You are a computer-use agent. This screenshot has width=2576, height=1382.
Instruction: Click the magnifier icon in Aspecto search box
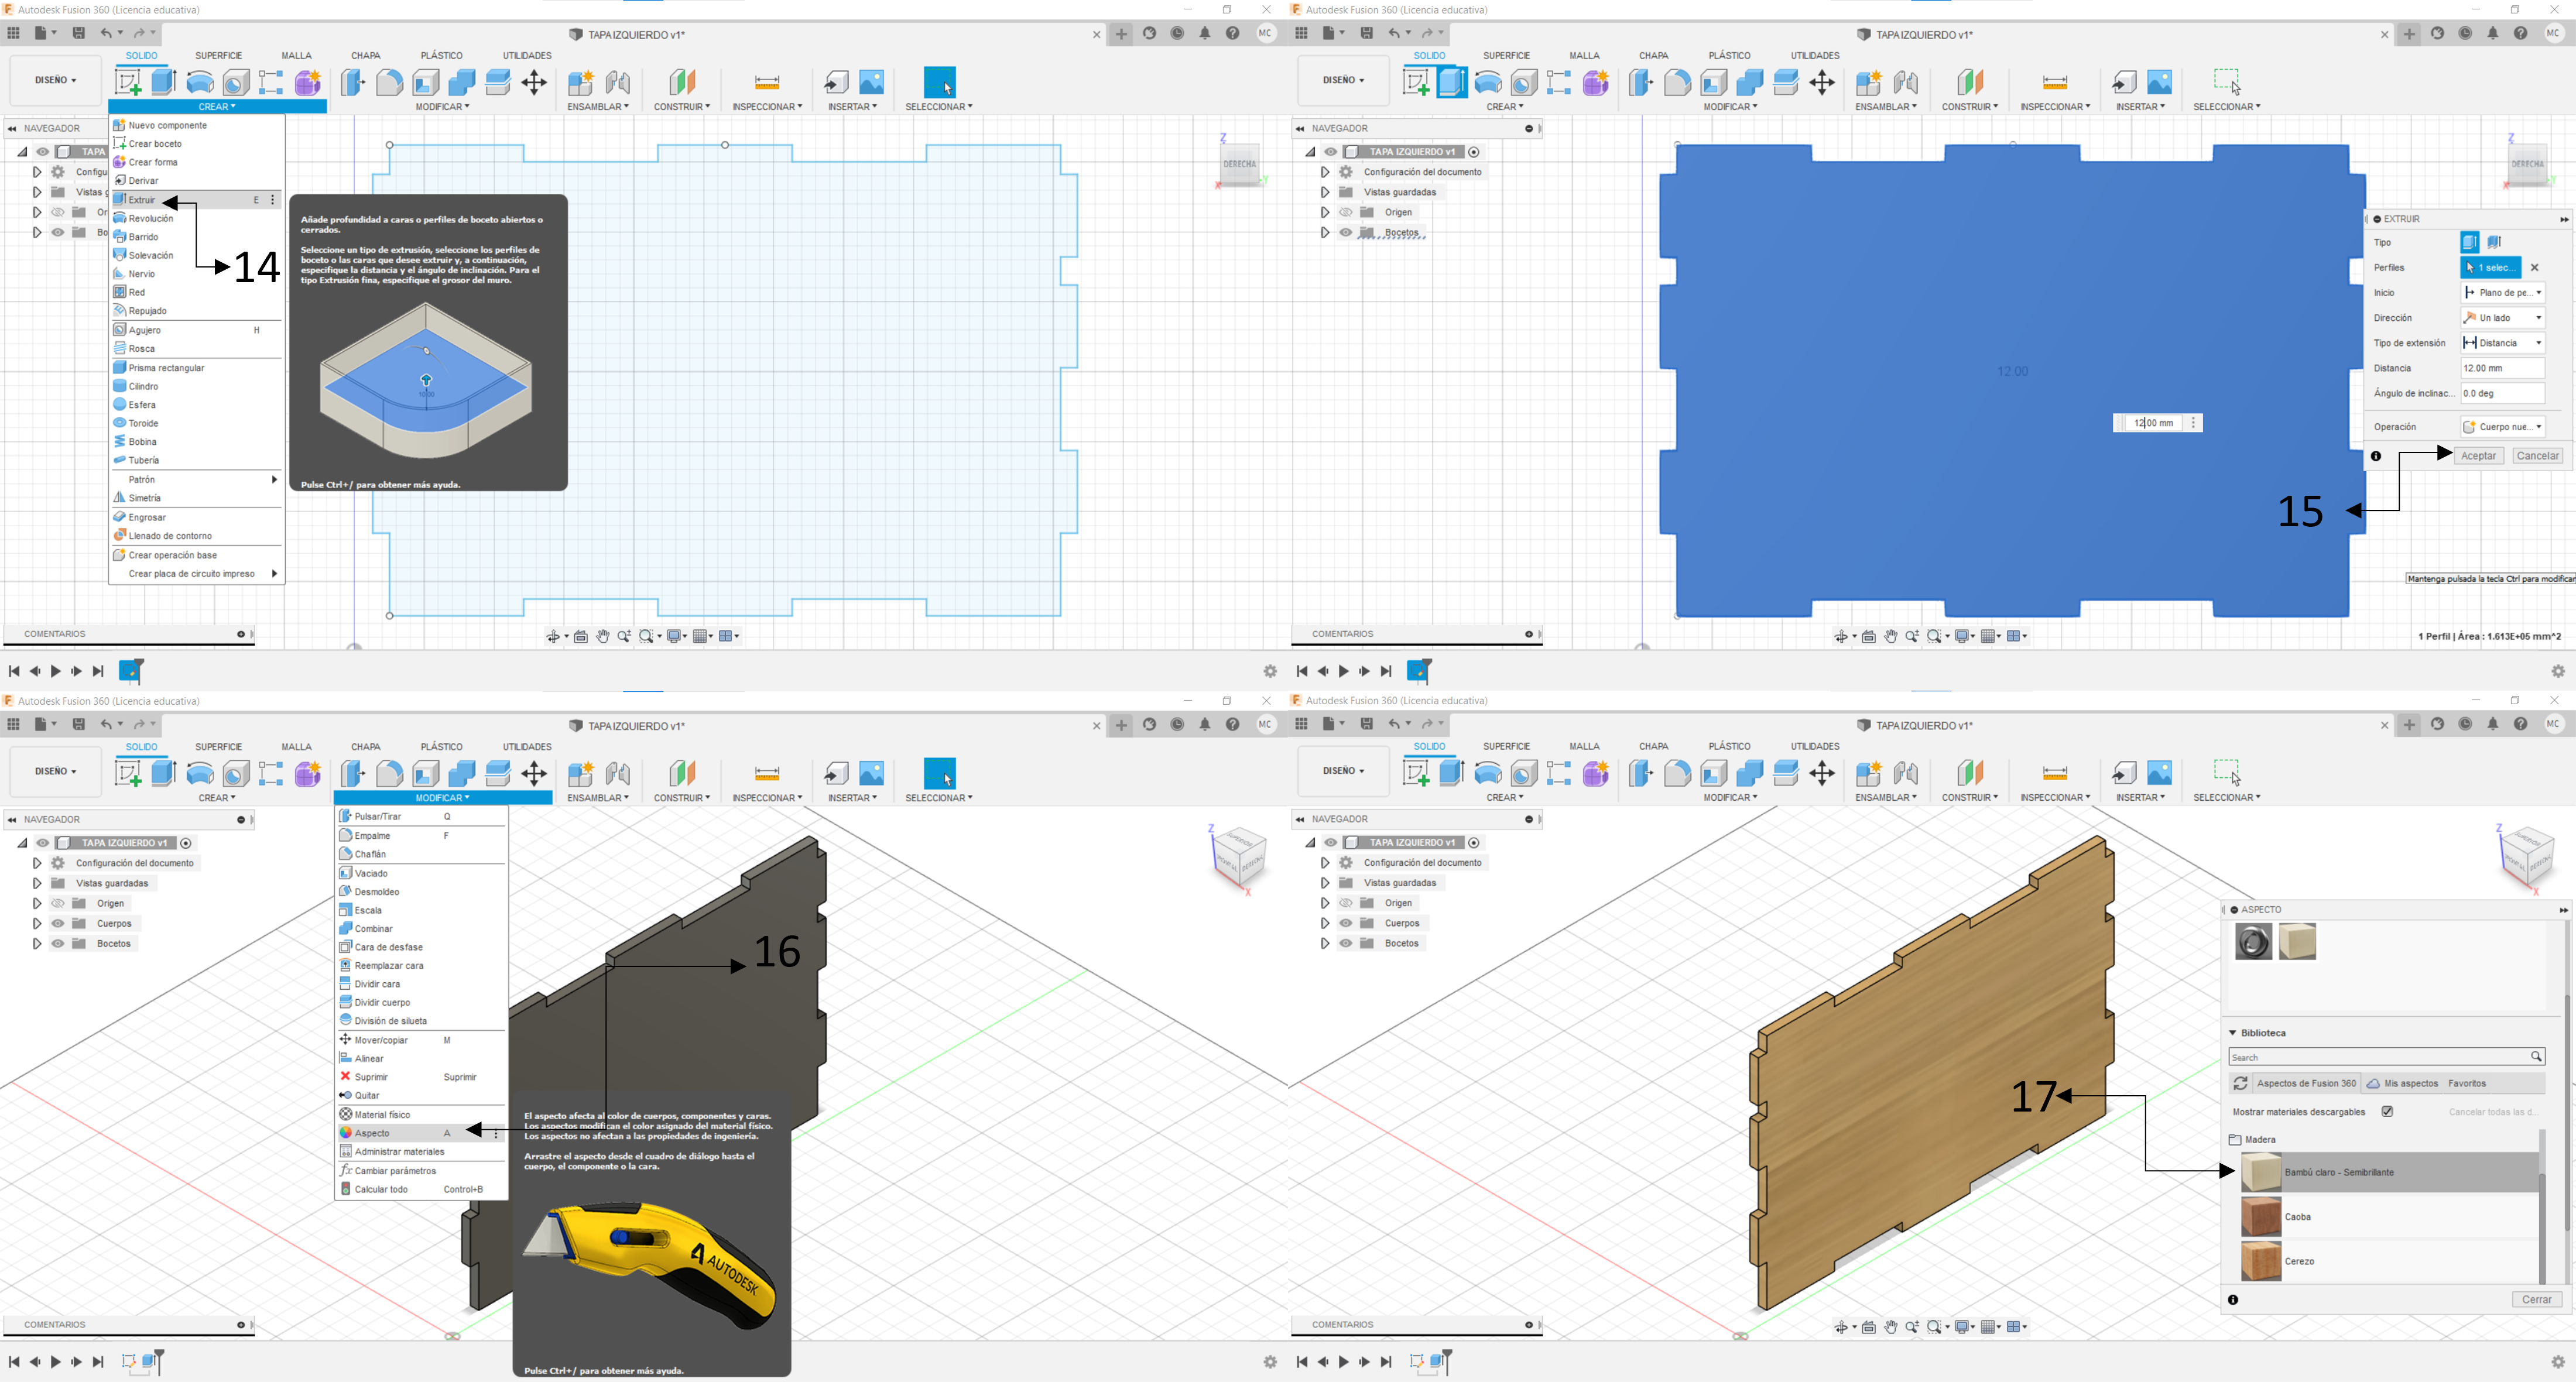point(2536,1057)
